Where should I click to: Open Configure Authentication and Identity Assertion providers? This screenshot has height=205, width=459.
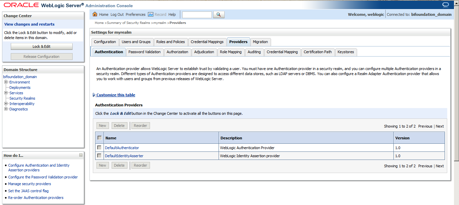[x=39, y=168]
